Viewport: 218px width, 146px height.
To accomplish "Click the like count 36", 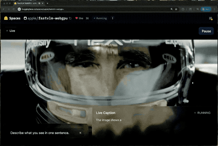I will coord(87,18).
